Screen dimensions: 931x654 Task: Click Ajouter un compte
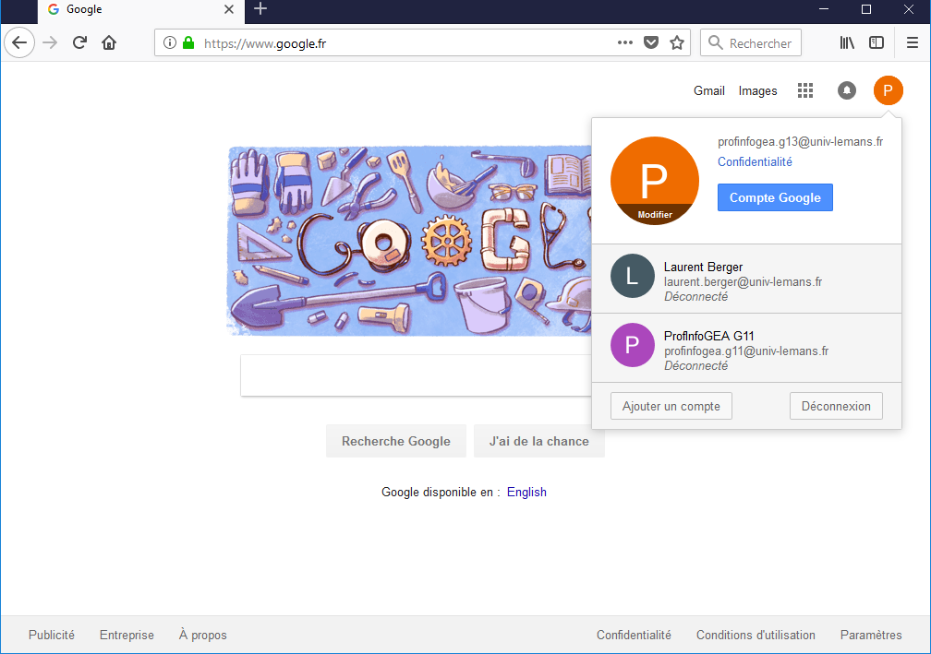pos(671,406)
